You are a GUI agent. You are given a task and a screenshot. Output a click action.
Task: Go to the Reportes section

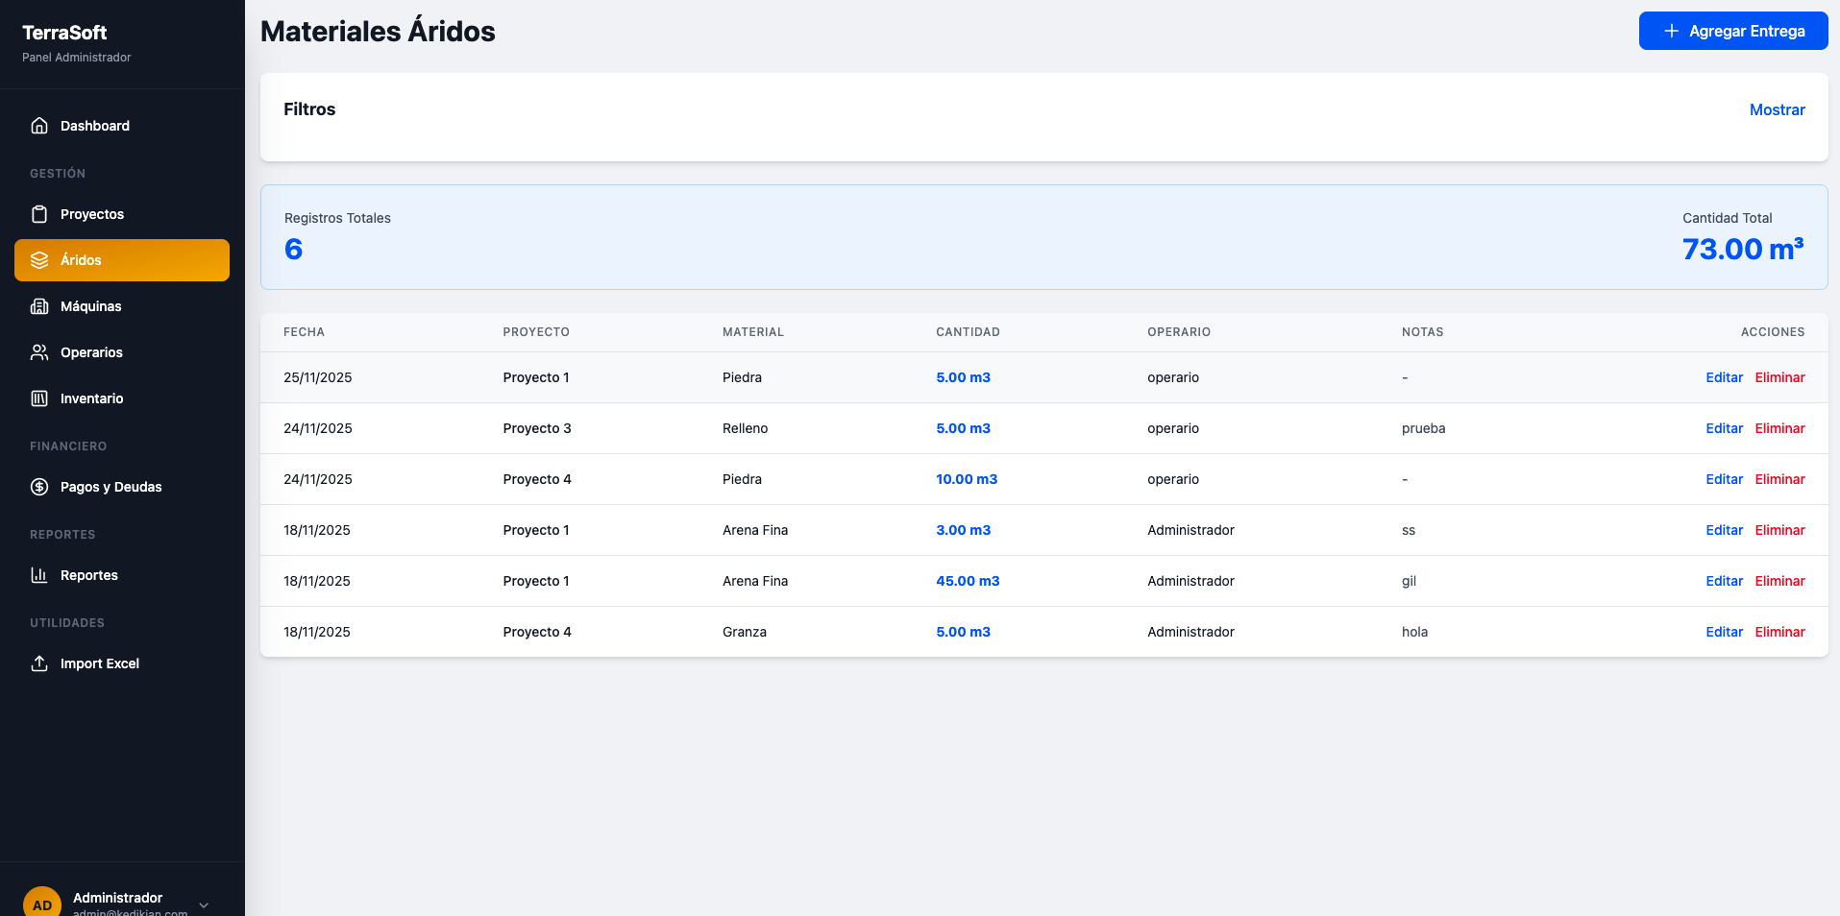pos(88,575)
